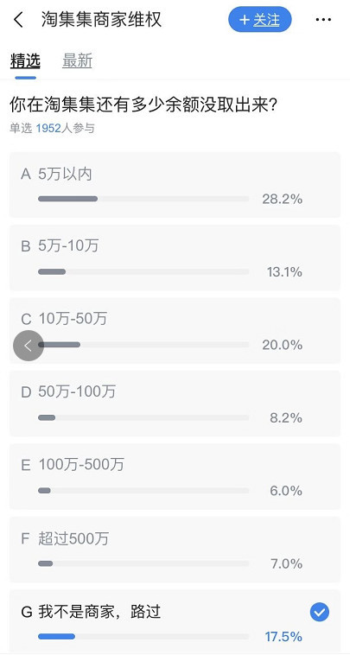
Task: Click the blue 17.5% progress bar
Action: pyautogui.click(x=143, y=637)
